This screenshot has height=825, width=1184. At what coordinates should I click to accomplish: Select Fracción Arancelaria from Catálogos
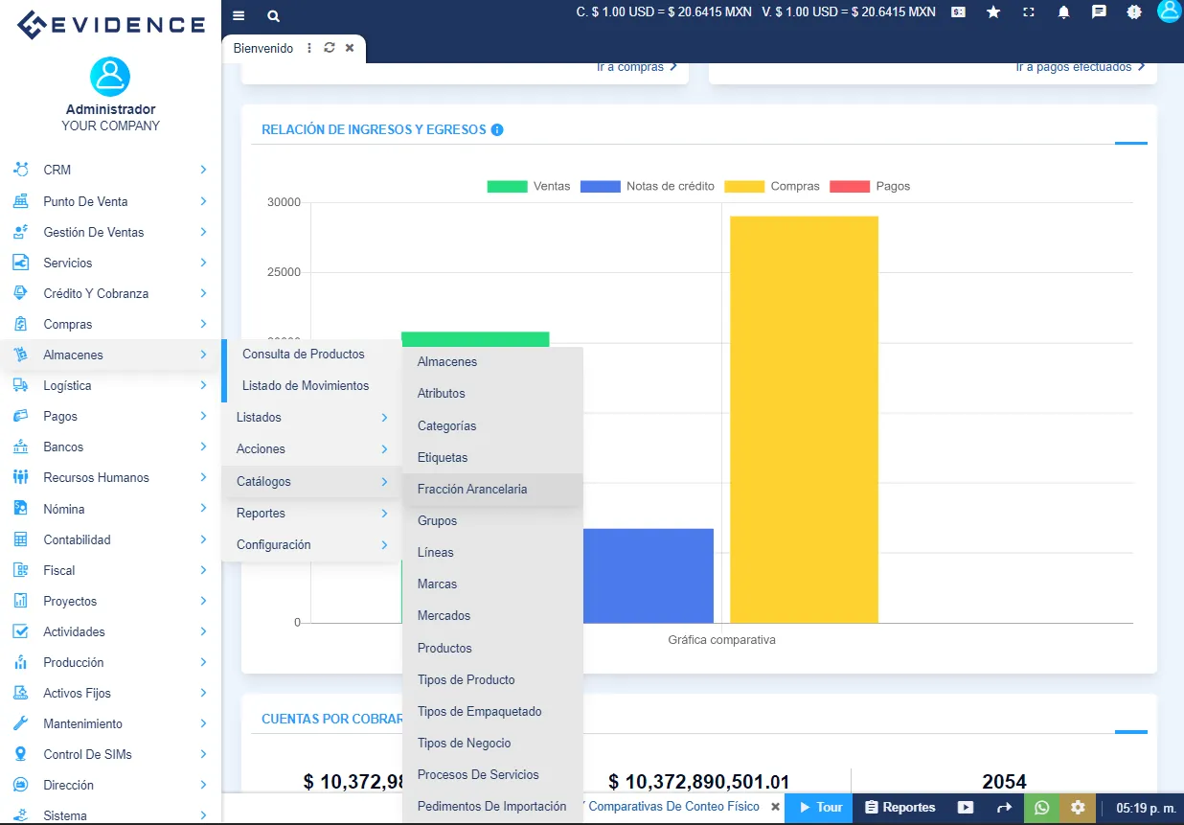(x=472, y=489)
